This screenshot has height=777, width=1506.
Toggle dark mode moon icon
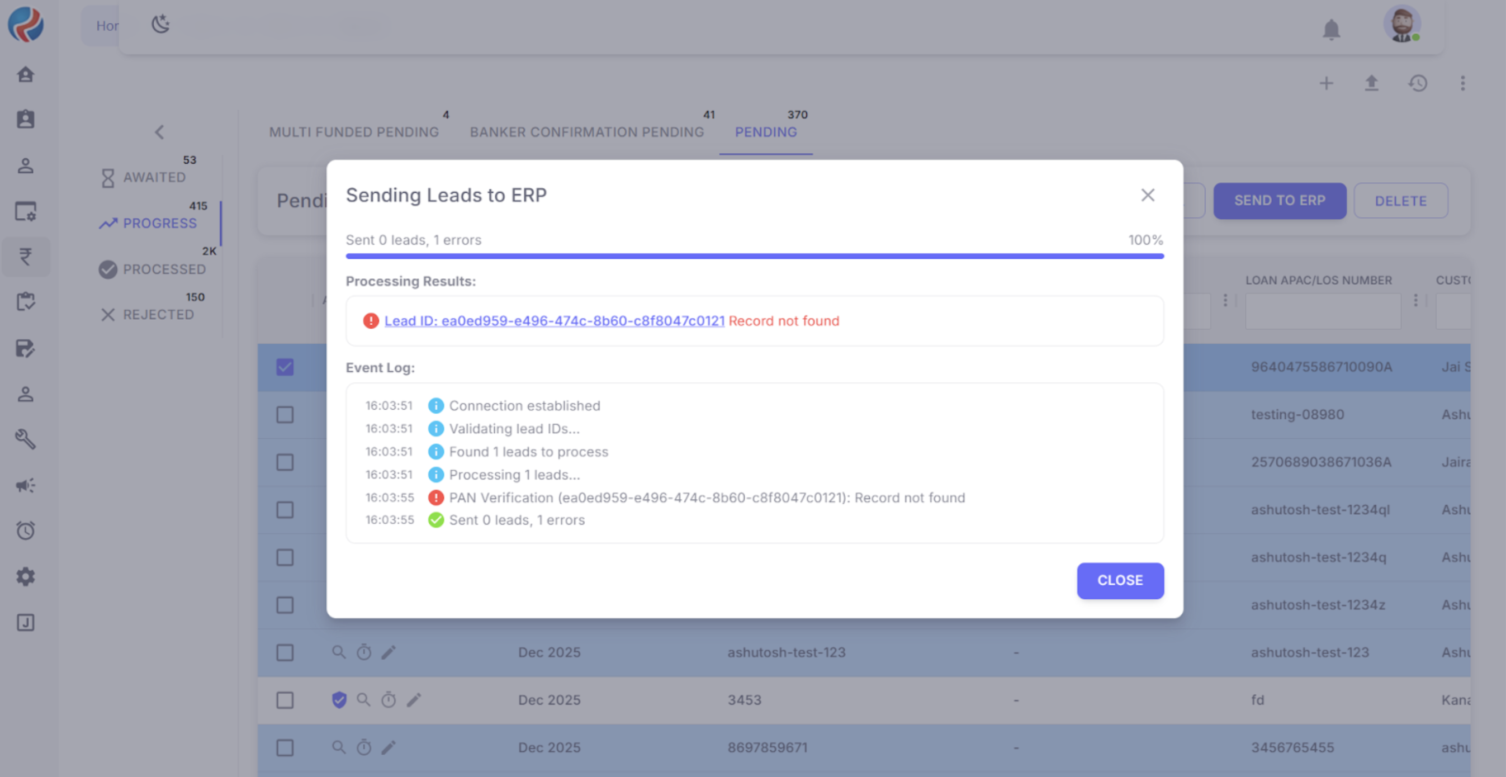[x=160, y=25]
